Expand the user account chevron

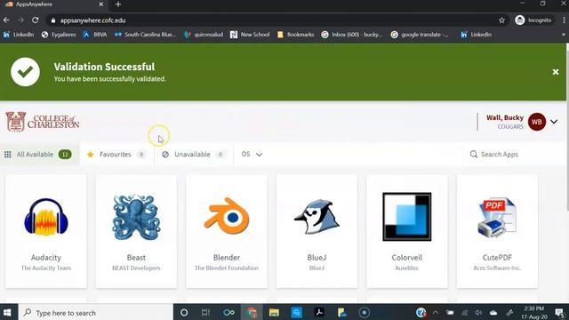click(554, 122)
